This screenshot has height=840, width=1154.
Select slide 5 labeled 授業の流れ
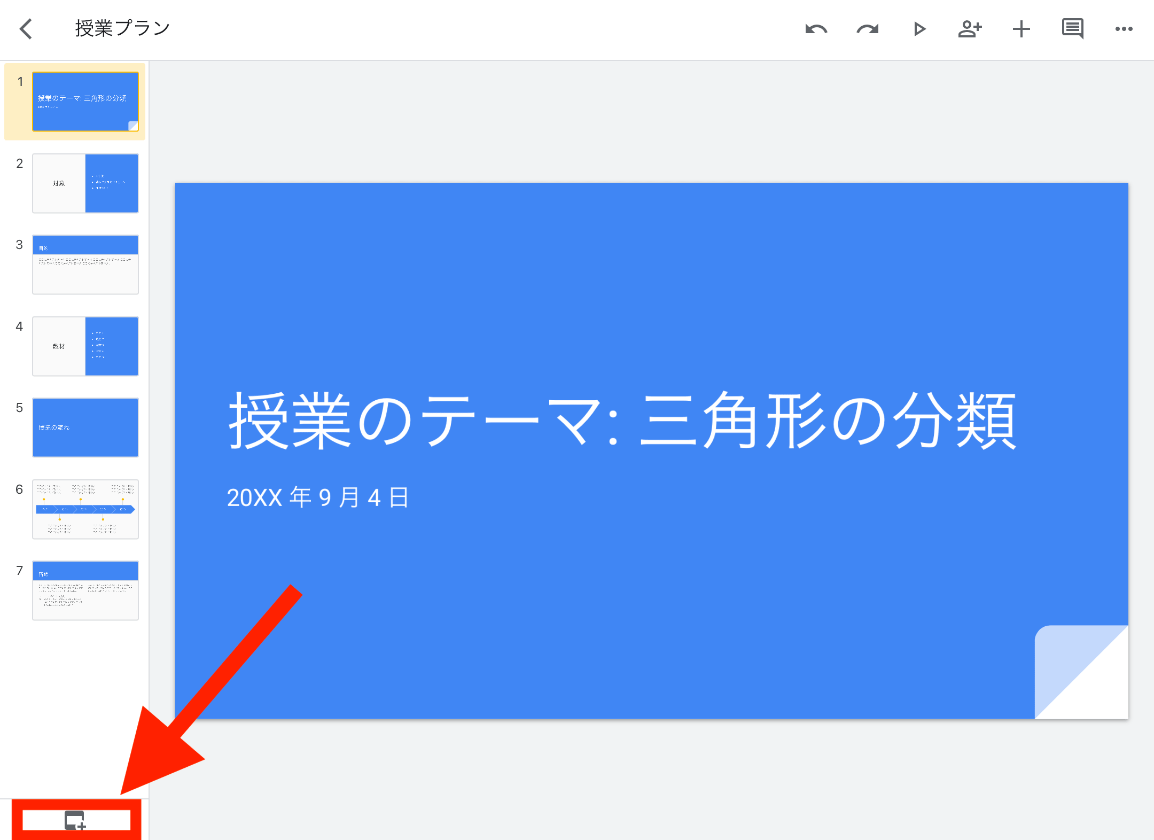tap(85, 427)
